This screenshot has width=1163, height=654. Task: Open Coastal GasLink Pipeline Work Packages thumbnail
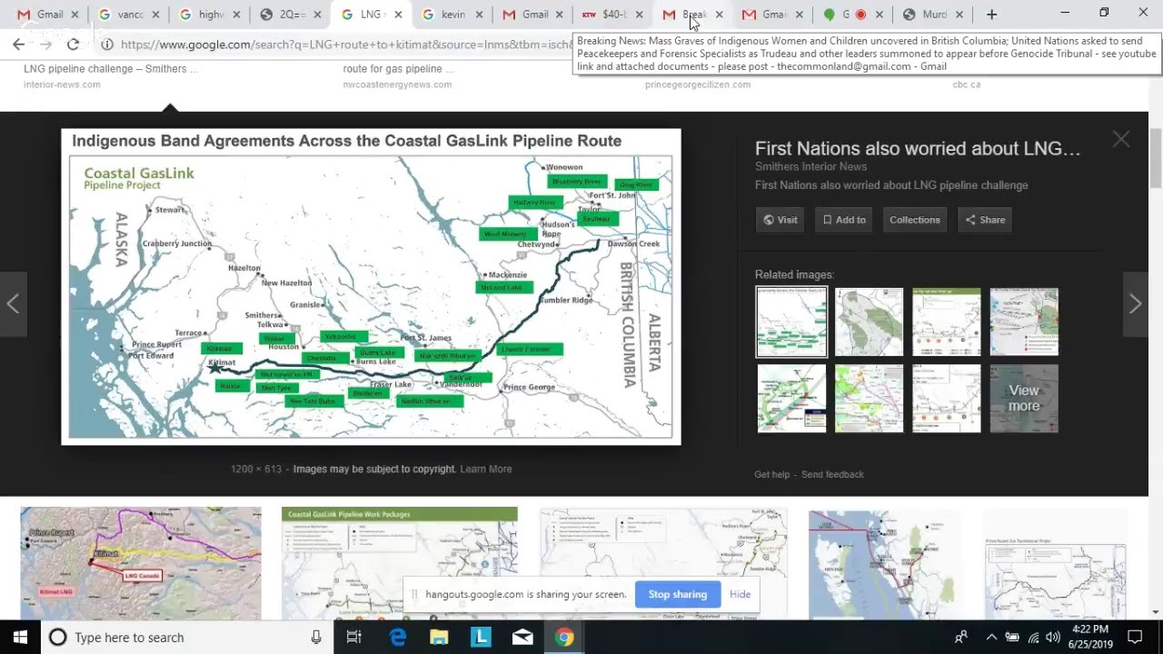point(400,563)
